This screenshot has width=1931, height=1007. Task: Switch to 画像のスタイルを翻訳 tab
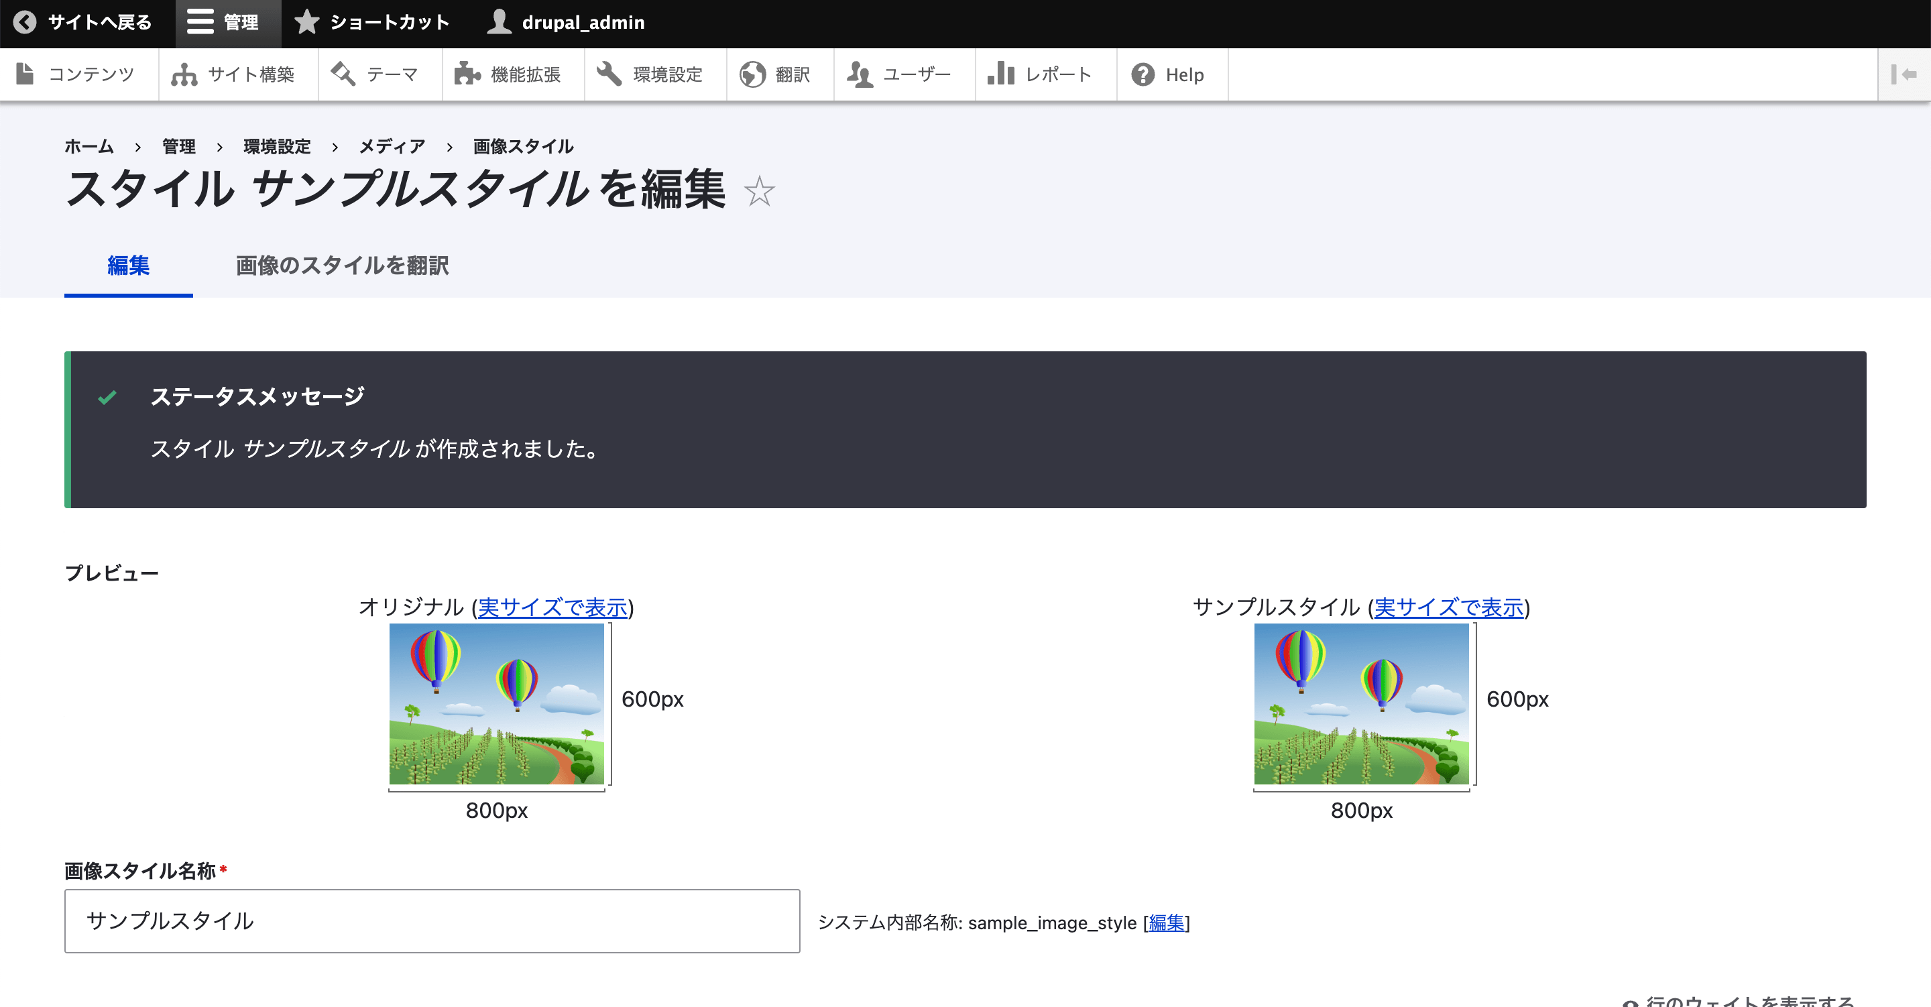click(343, 265)
